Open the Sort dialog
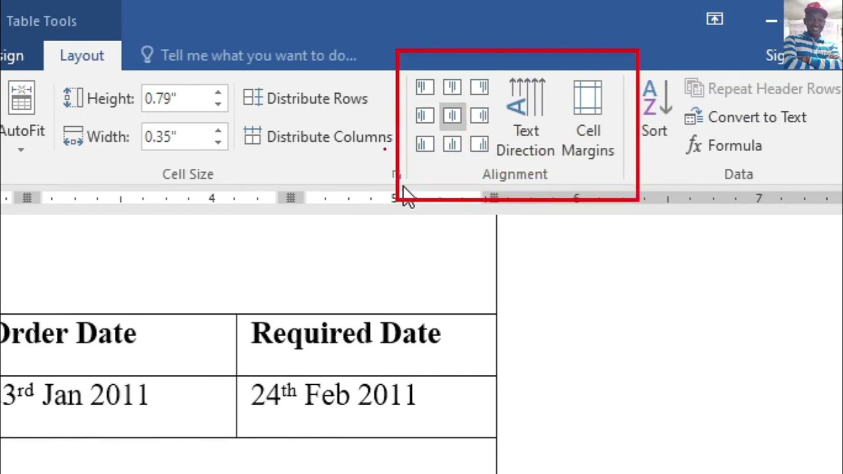843x474 pixels. click(655, 109)
